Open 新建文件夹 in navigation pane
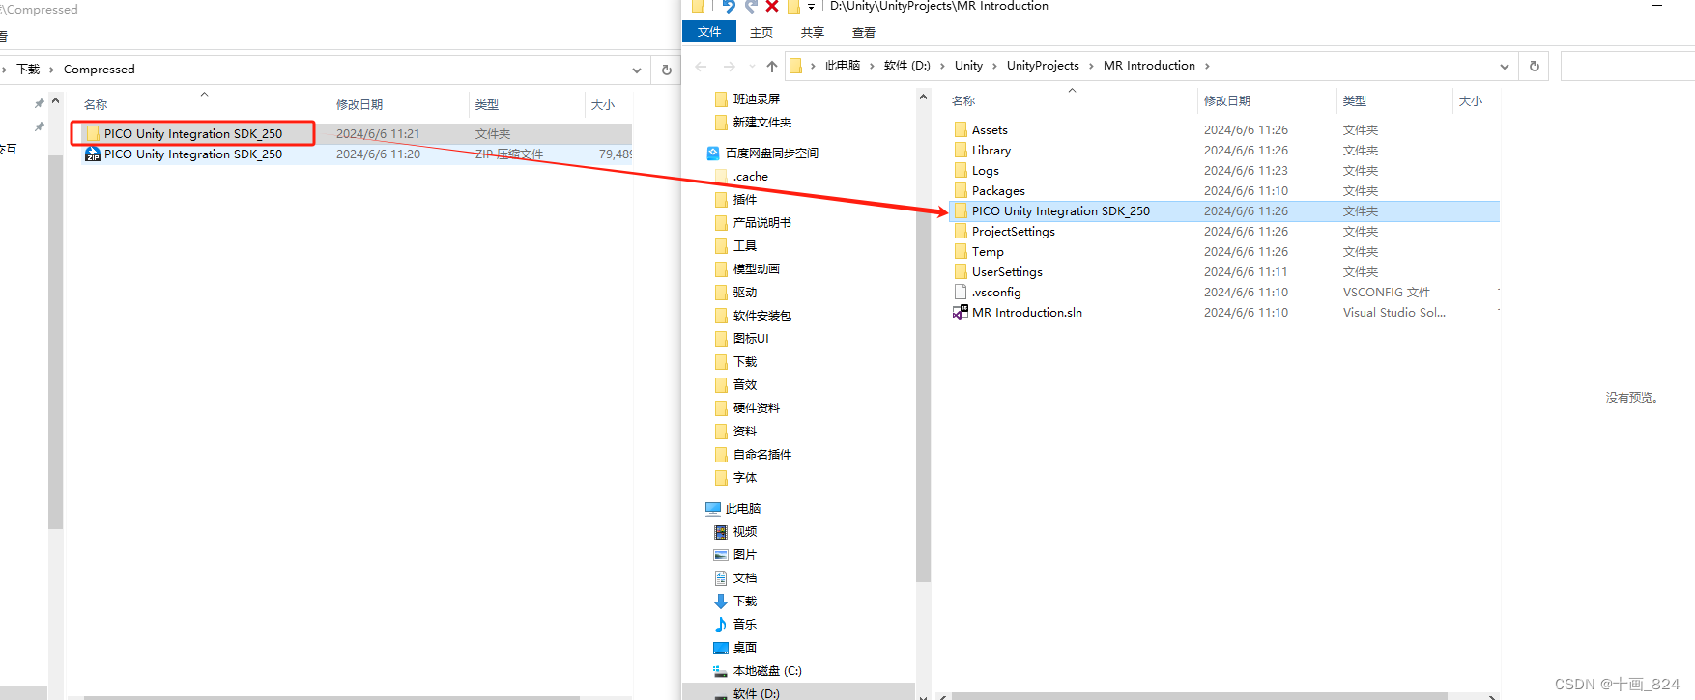1695x700 pixels. [x=762, y=122]
